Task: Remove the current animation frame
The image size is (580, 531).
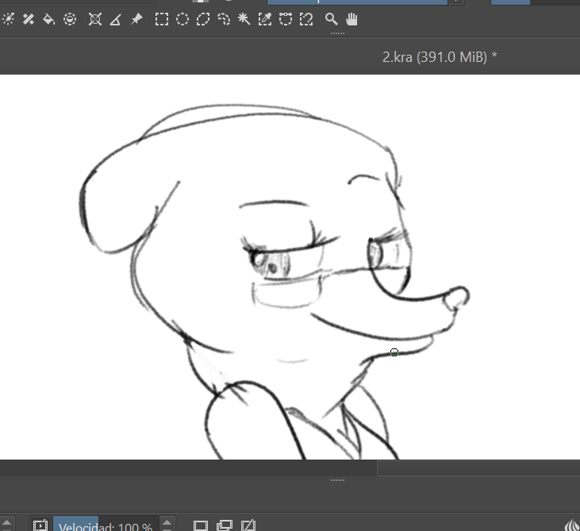Action: 248,525
